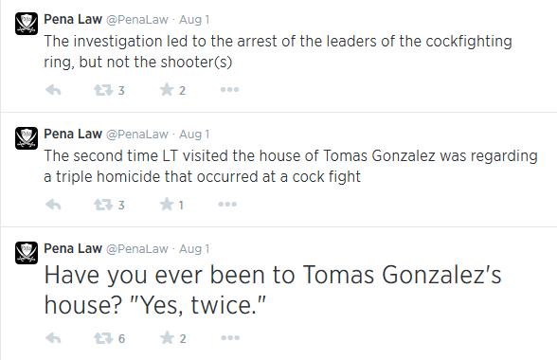Reply to the "Yes, twice." tweet
The image size is (557, 360).
click(53, 338)
